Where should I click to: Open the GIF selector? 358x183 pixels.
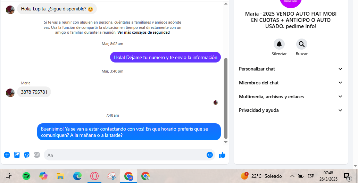click(x=36, y=155)
